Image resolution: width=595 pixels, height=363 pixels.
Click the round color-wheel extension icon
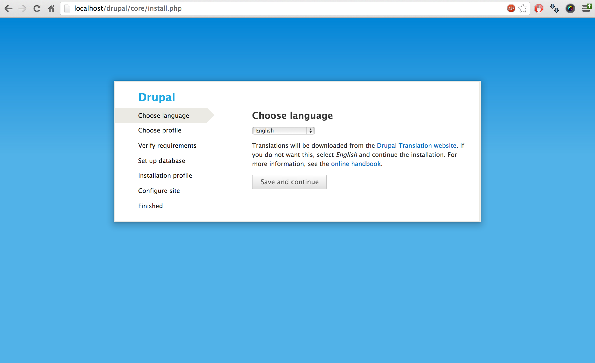pyautogui.click(x=570, y=8)
